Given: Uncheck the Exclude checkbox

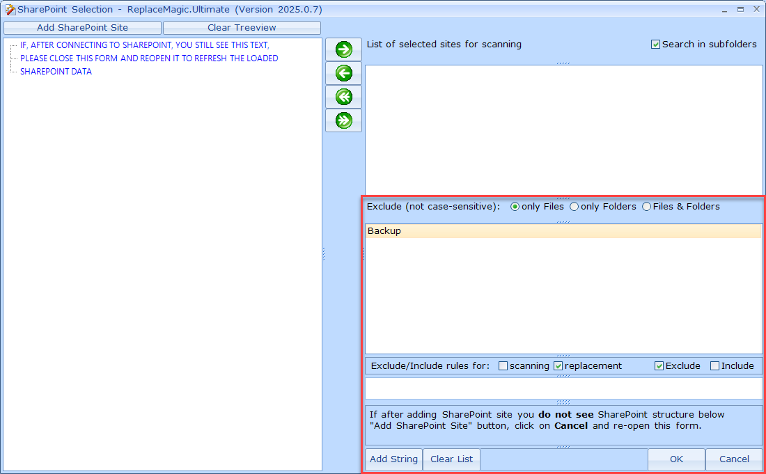Looking at the screenshot, I should tap(659, 366).
